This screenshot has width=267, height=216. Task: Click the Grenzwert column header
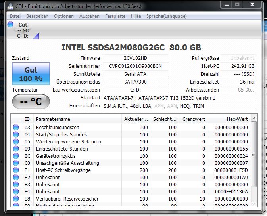click(x=193, y=119)
